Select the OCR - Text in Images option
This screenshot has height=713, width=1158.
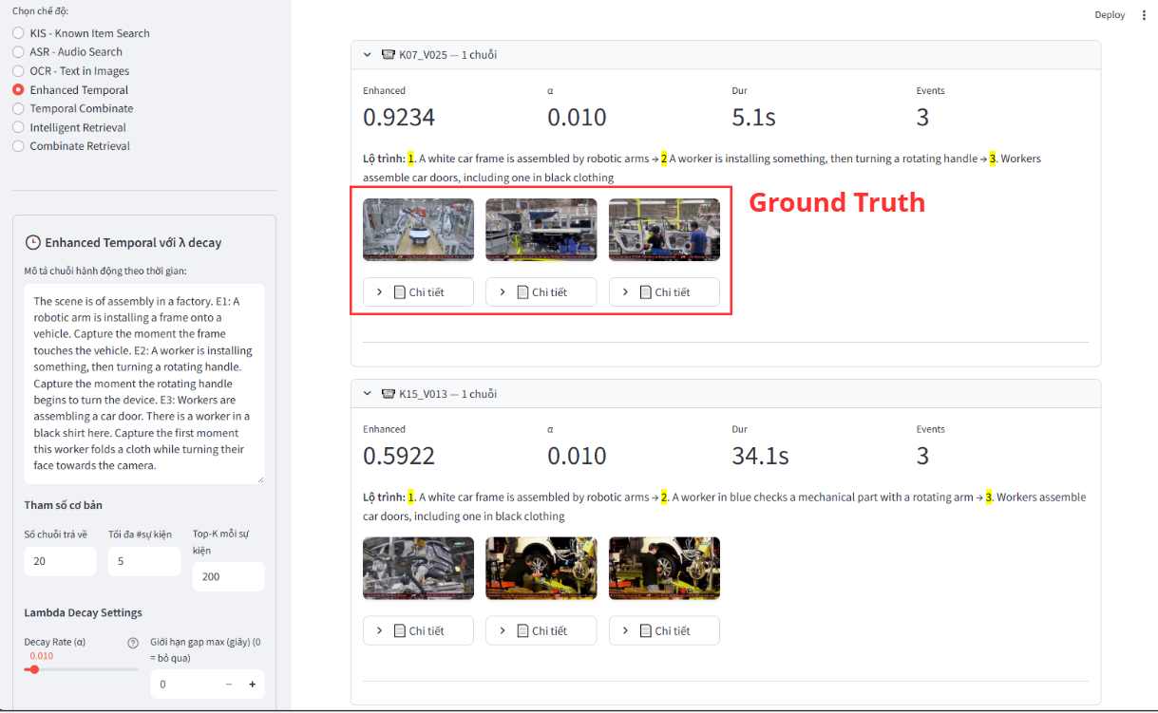coord(18,71)
